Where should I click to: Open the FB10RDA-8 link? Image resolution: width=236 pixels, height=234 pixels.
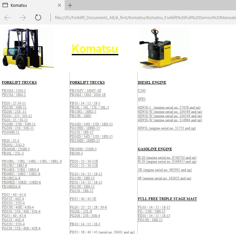point(11,186)
